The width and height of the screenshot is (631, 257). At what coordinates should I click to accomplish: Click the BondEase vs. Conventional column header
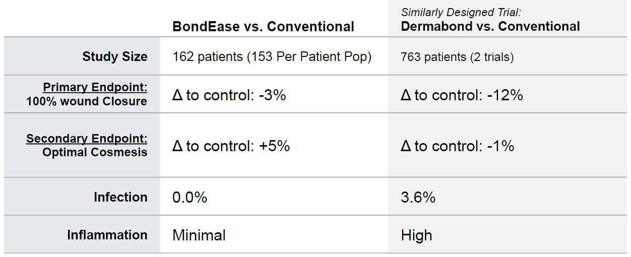pos(263,27)
